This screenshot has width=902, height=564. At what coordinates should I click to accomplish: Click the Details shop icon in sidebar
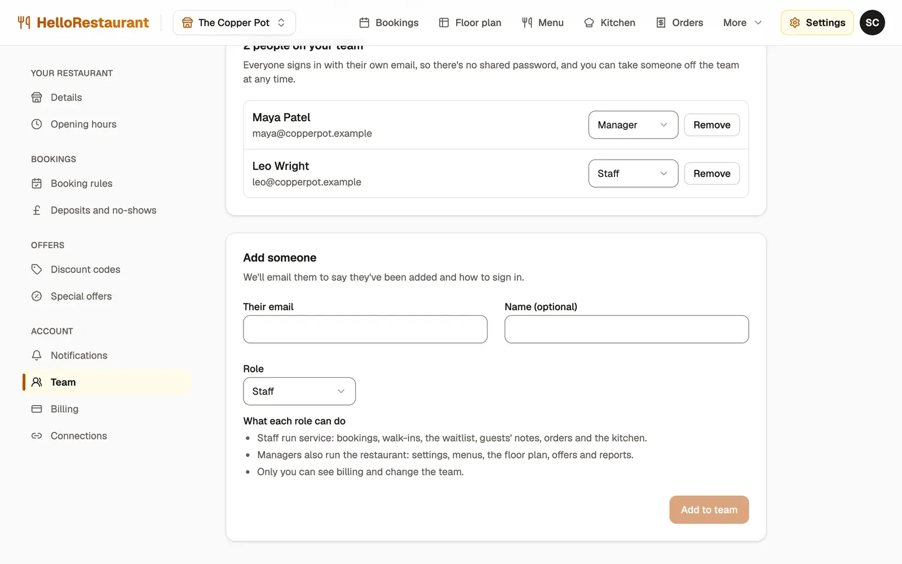[37, 98]
